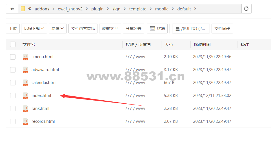Screen dimensions: 271x152
Task: Go to the template breadcrumb folder
Action: pos(137,9)
